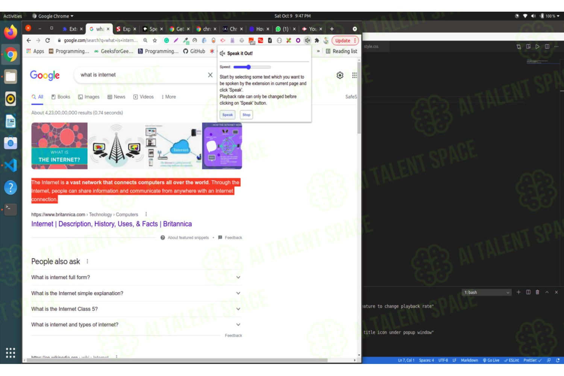Launch Firefox from the Ubuntu dock
This screenshot has height=376, width=564.
click(x=11, y=32)
